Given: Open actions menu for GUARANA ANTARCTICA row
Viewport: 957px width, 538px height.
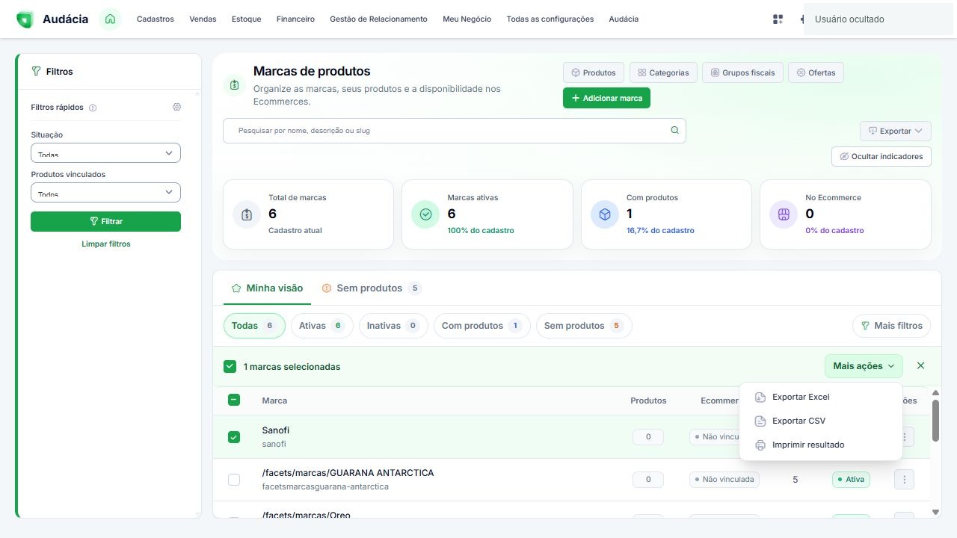Looking at the screenshot, I should [904, 479].
